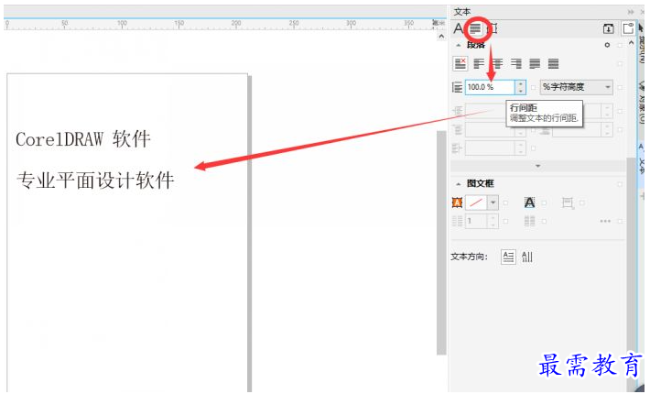Expand more paragraph options down arrow
Screen dimensions: 650x394
click(538, 166)
